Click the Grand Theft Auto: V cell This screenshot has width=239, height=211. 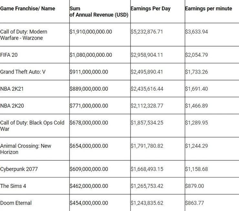tap(23, 72)
